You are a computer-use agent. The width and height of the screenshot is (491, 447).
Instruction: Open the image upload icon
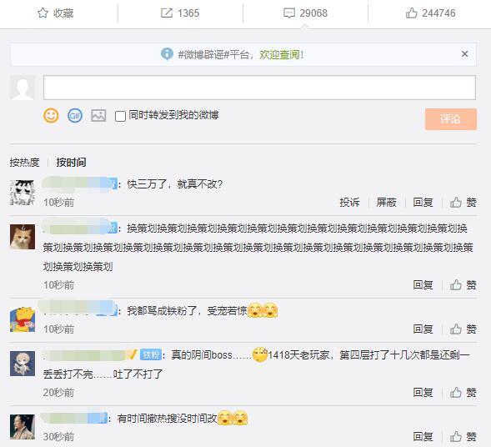98,116
